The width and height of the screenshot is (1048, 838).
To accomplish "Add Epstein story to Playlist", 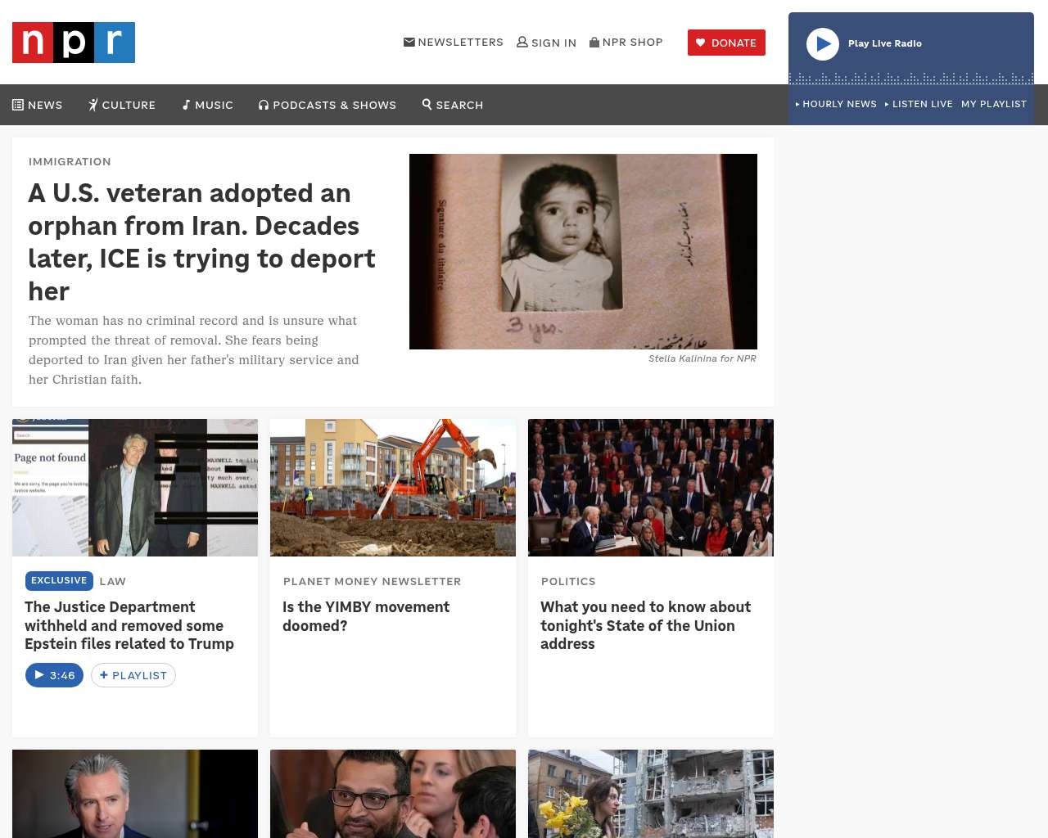I will point(133,675).
